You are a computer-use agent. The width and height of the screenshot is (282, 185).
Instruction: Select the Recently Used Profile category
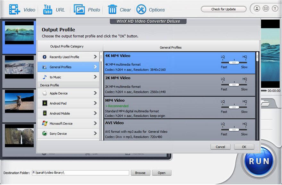68,57
